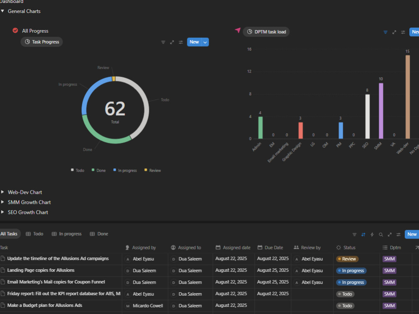Image resolution: width=419 pixels, height=314 pixels.
Task: Click search icon in tasks table toolbar
Action: click(x=381, y=234)
